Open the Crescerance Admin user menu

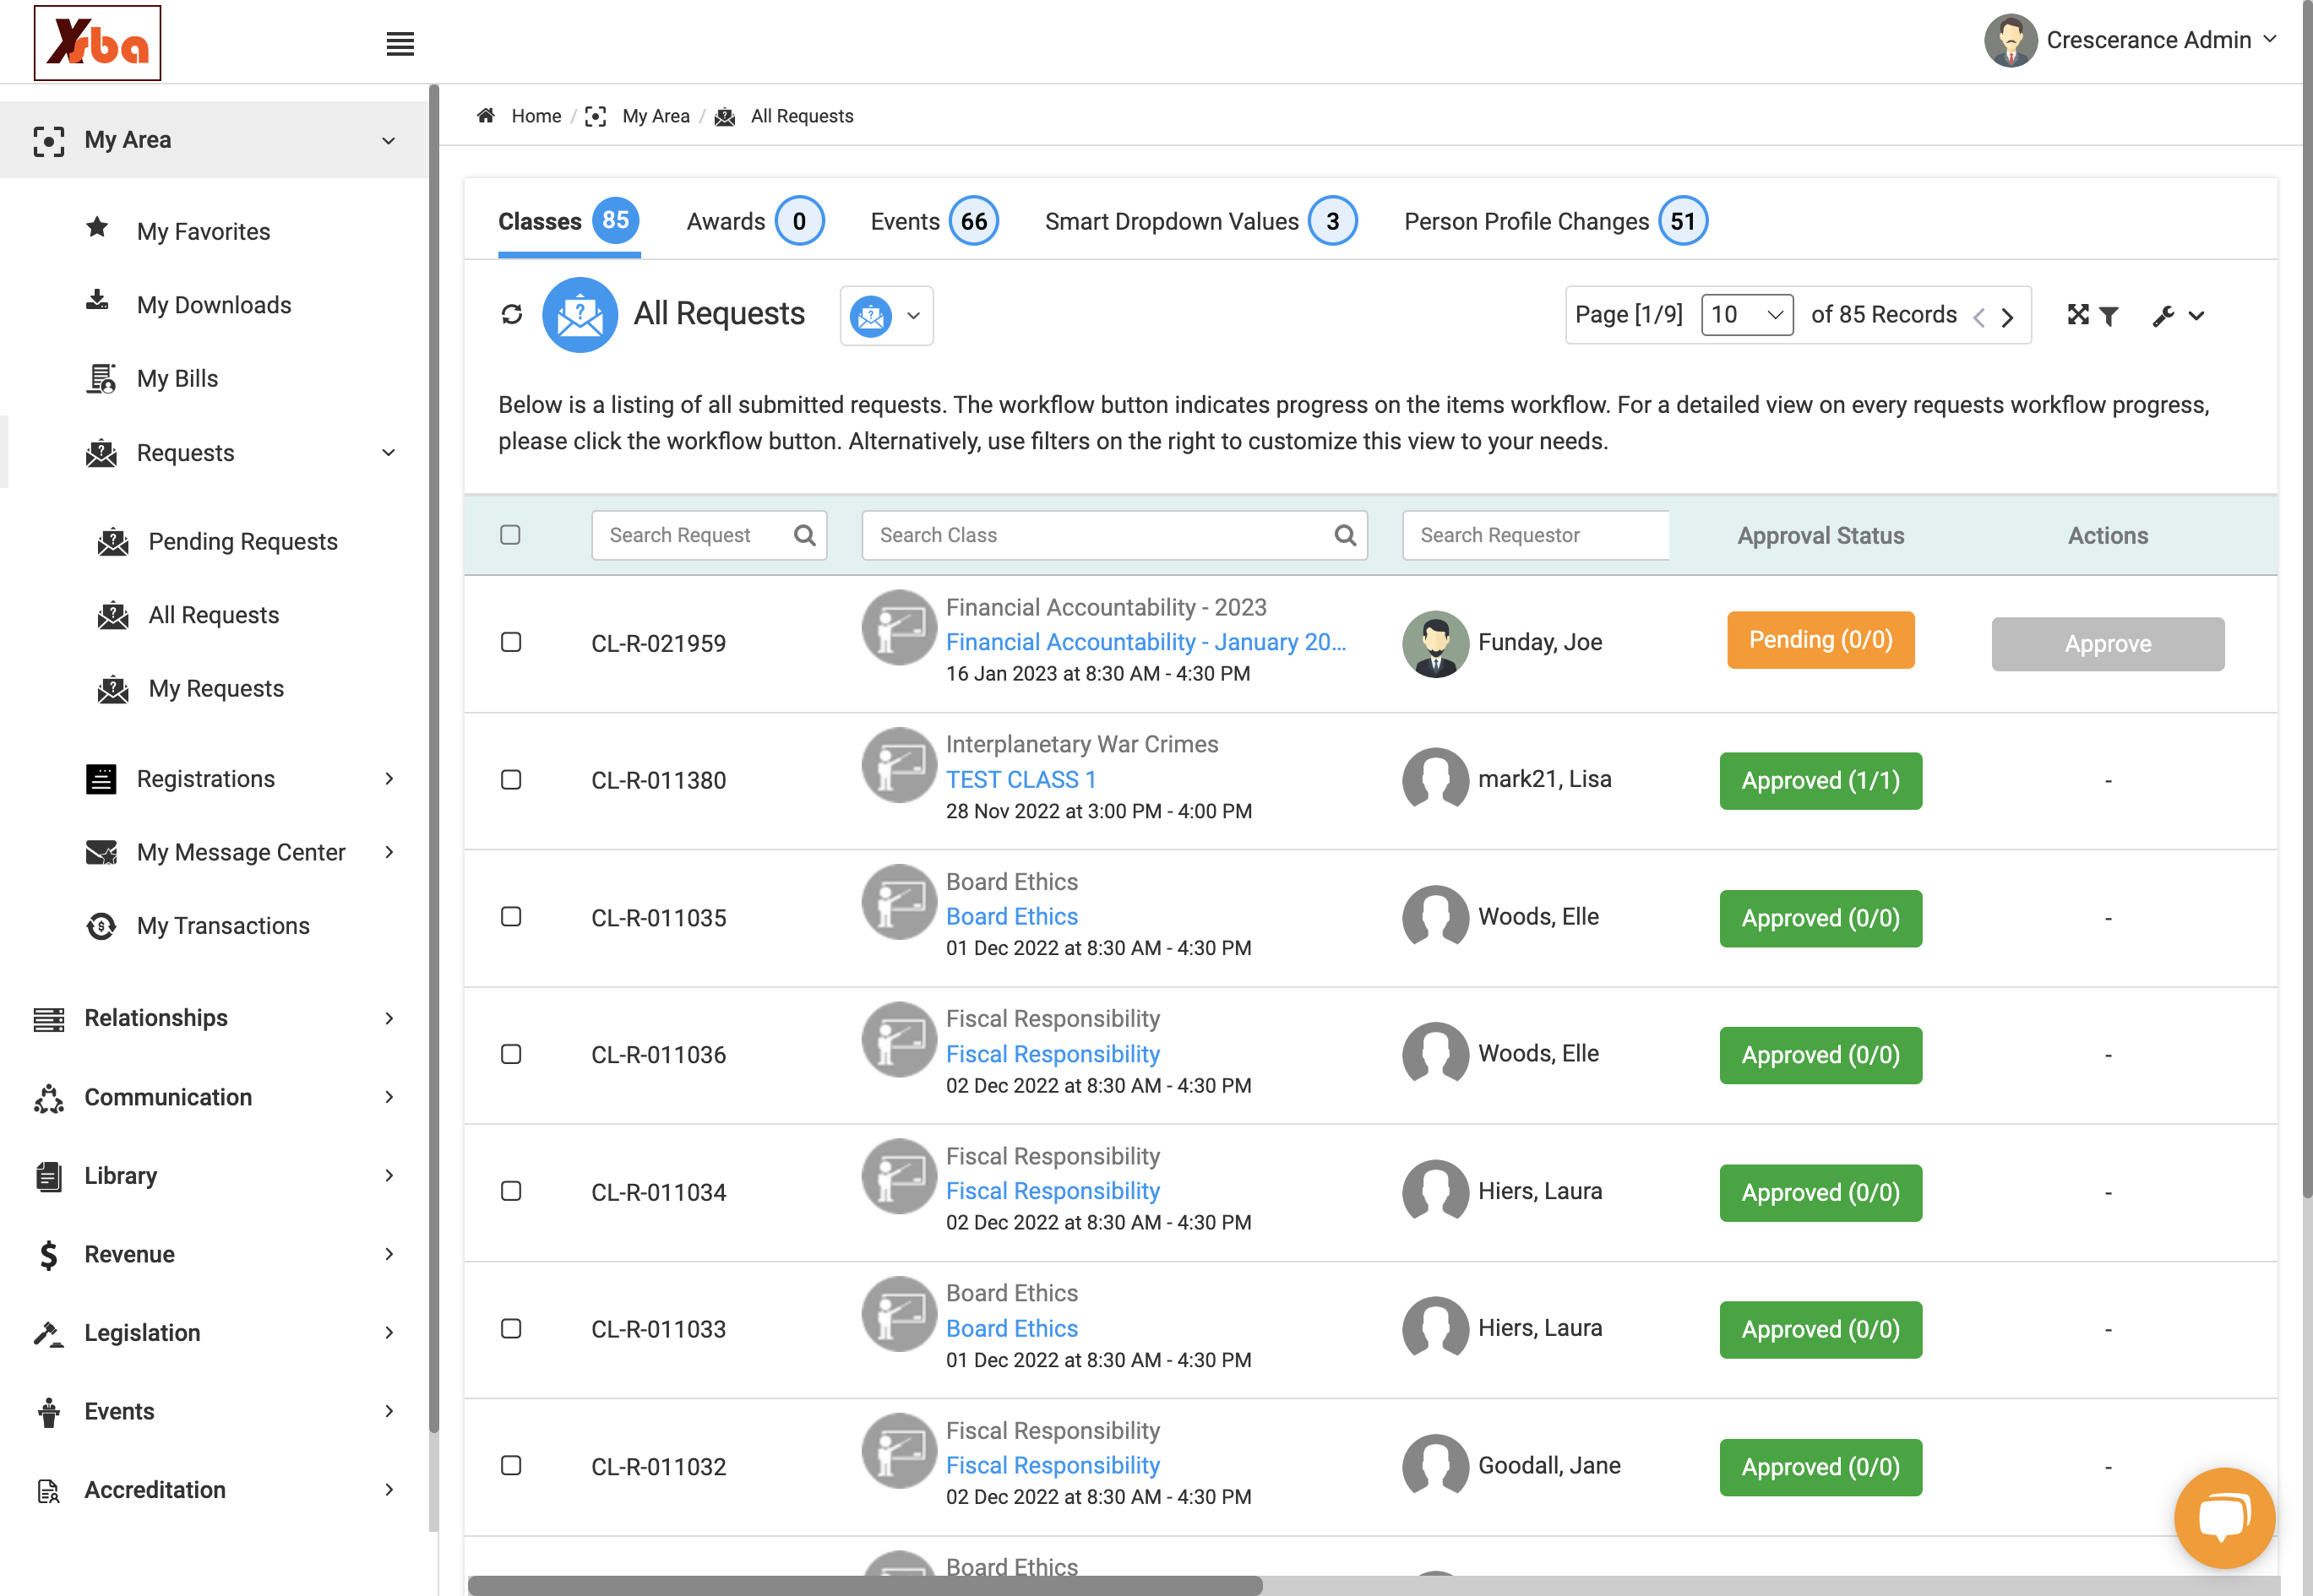[2131, 40]
